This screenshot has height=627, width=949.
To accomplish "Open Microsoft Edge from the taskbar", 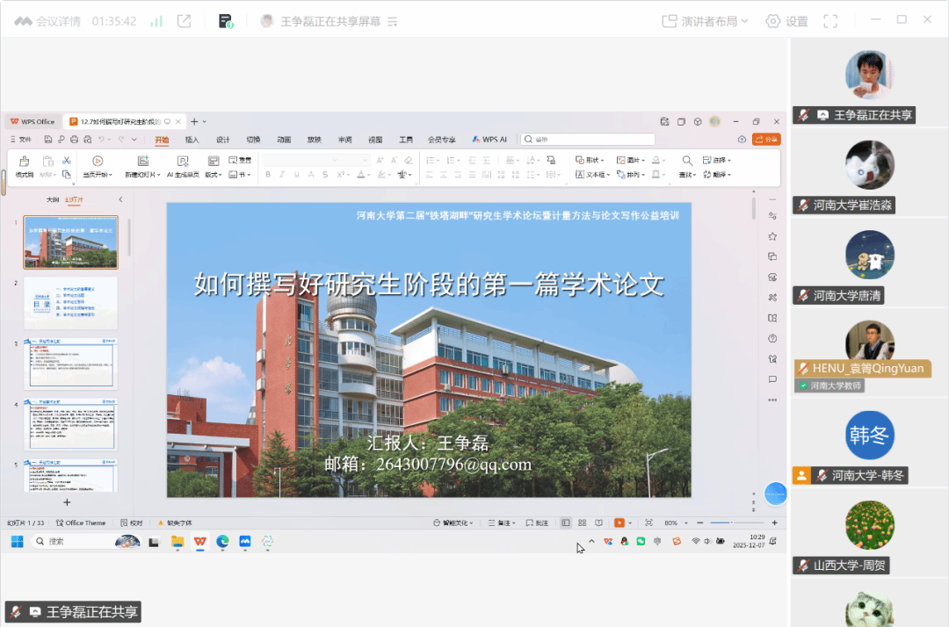I will (x=222, y=542).
